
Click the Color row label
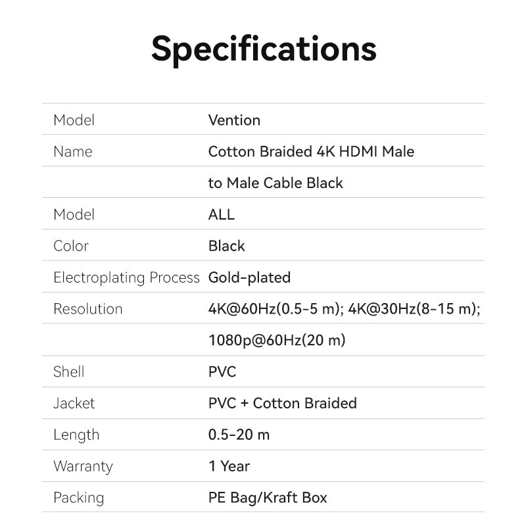70,246
